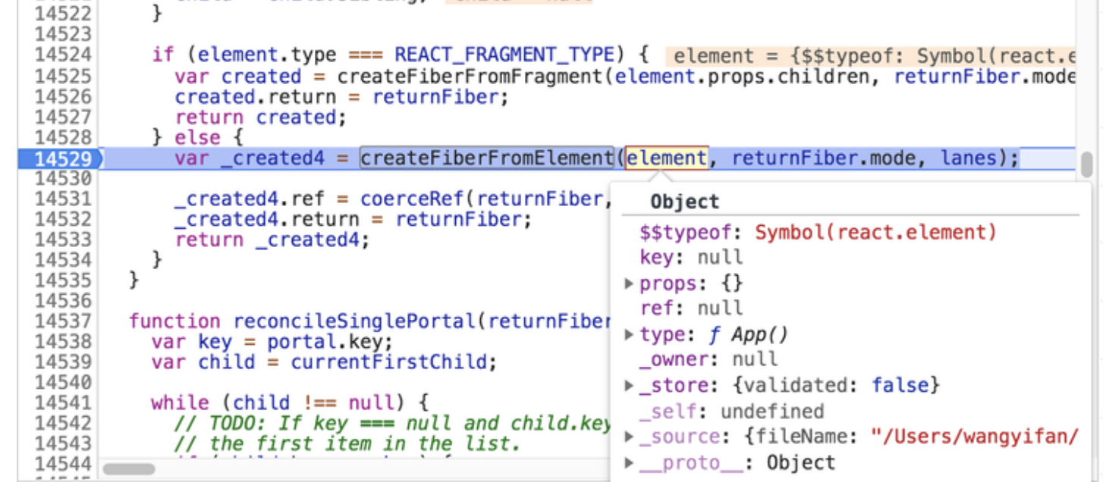Image resolution: width=1106 pixels, height=482 pixels.
Task: Remove the breakpoint on line 14529
Action: tap(63, 158)
